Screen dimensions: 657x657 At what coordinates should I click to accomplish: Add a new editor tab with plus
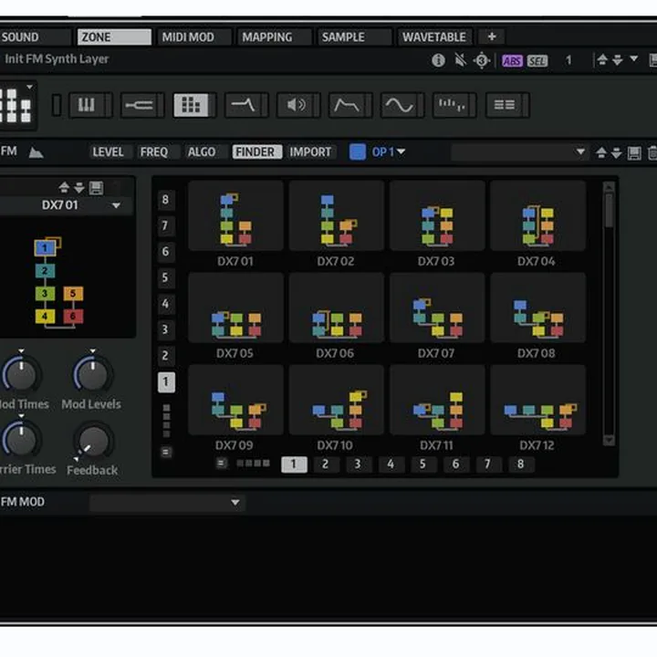[492, 36]
